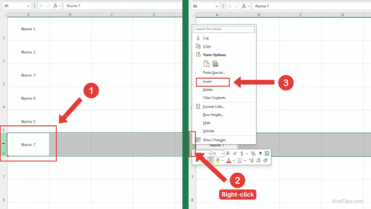Click the Decrease Decimal icon
The width and height of the screenshot is (371, 209).
[x=258, y=160]
